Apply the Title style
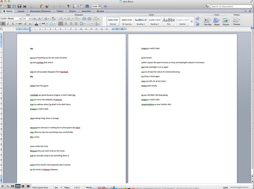Viewport: 254px width, 189px height. 168,21
